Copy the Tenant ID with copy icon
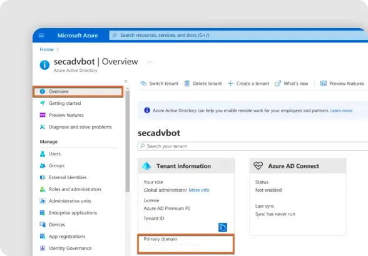This screenshot has height=256, width=368. coord(223,227)
